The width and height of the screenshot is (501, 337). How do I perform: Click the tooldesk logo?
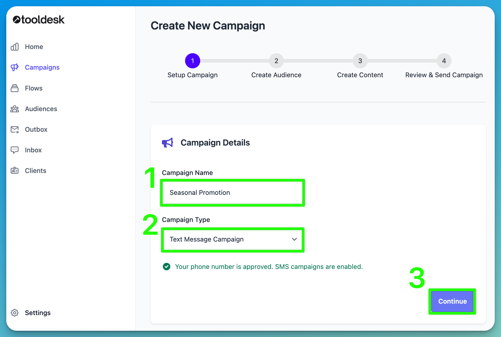pos(38,20)
